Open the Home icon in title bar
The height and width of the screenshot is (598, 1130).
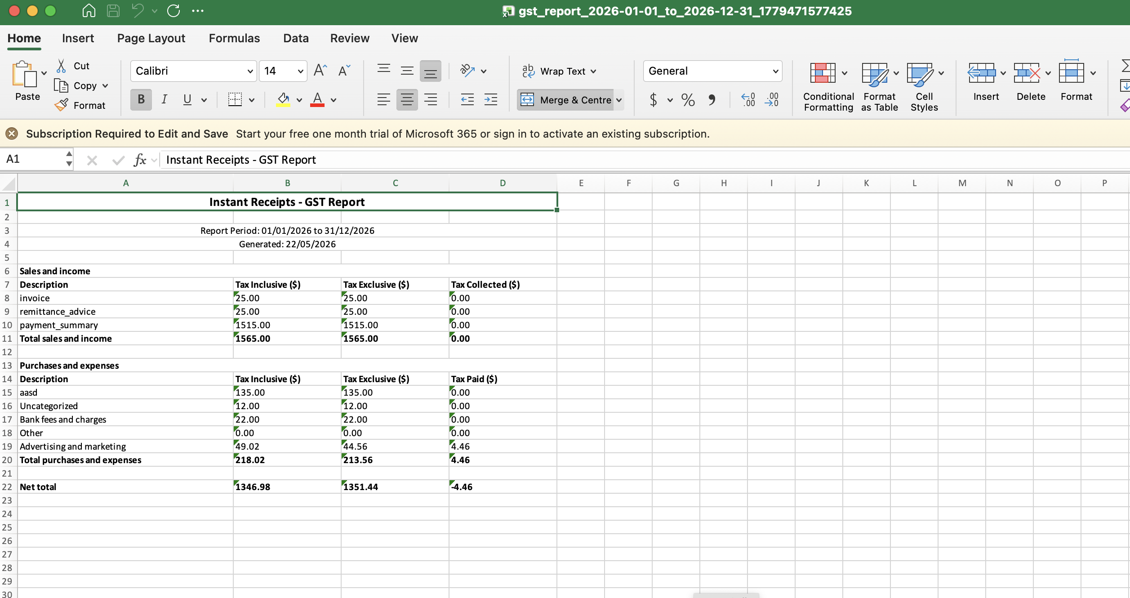tap(89, 11)
